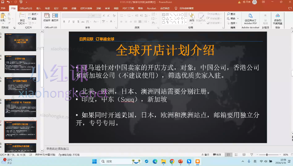This screenshot has width=293, height=166.
Task: Click 批注 Comments button in status bar
Action: (217, 155)
